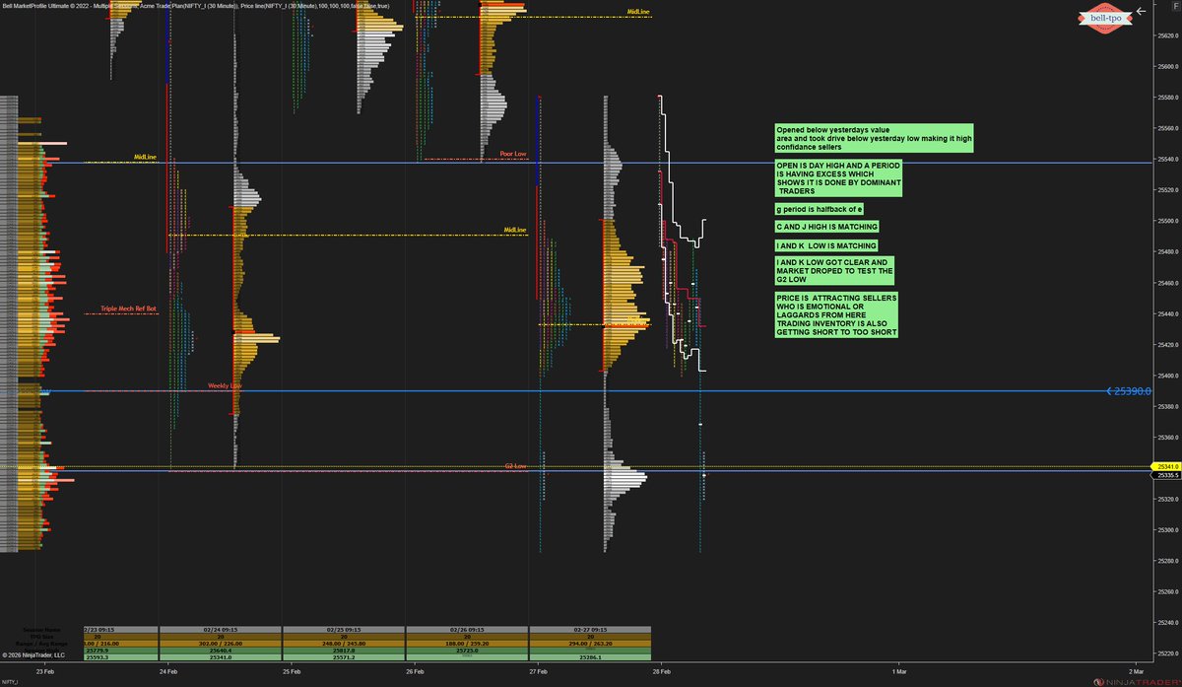Click the '248.00 / 245.80' range cell
The image size is (1182, 687).
(344, 644)
